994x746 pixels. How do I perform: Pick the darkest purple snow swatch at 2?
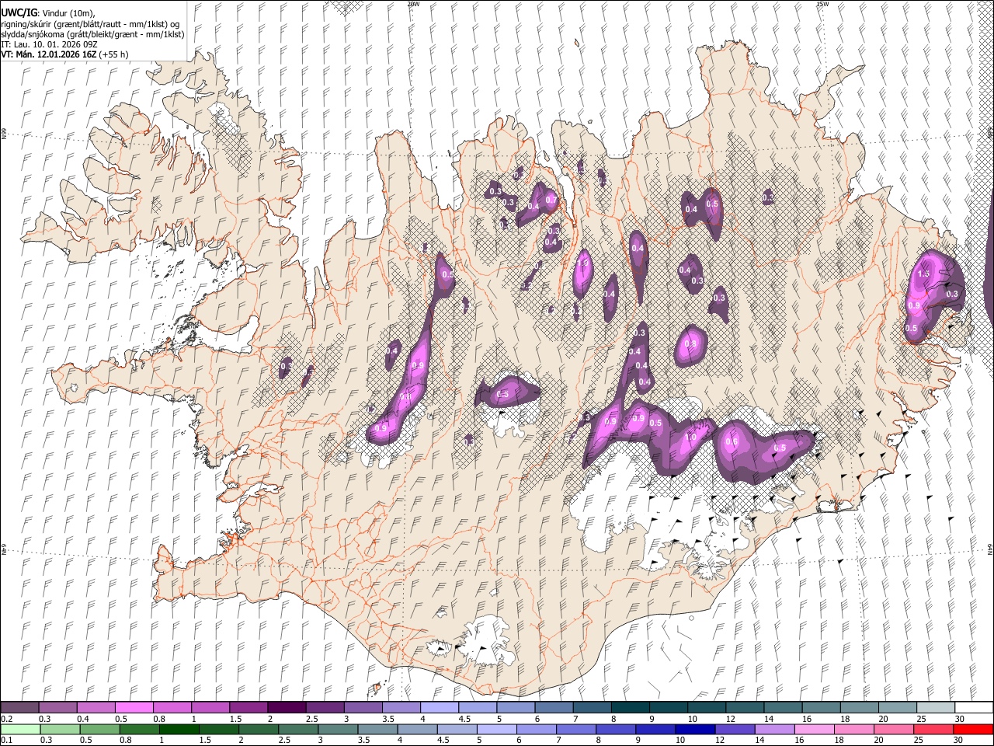point(287,708)
